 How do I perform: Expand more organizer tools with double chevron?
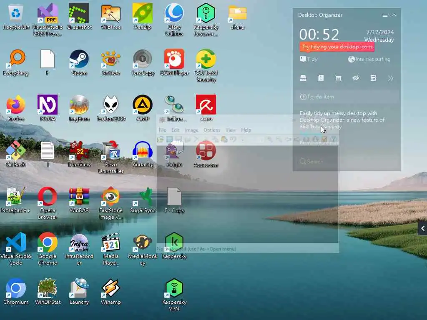390,78
